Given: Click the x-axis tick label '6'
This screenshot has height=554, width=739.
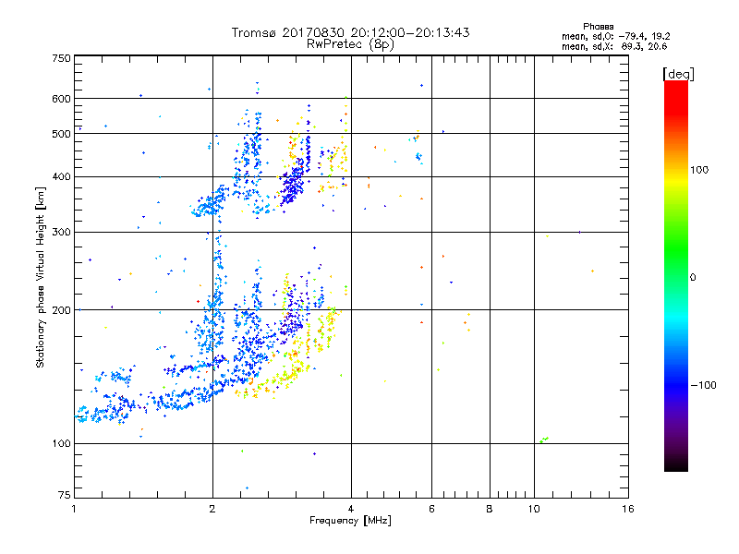Looking at the screenshot, I should [431, 509].
